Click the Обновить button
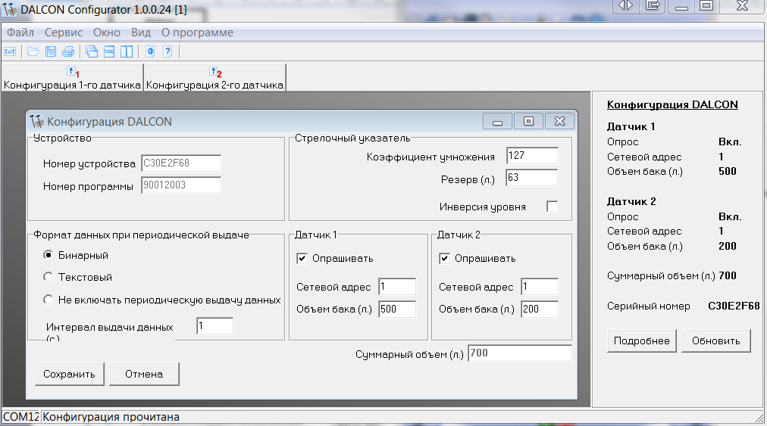767x426 pixels. [716, 341]
